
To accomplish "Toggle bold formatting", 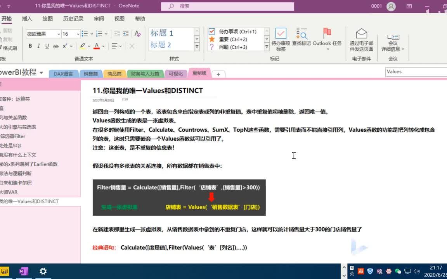I will [x=30, y=46].
